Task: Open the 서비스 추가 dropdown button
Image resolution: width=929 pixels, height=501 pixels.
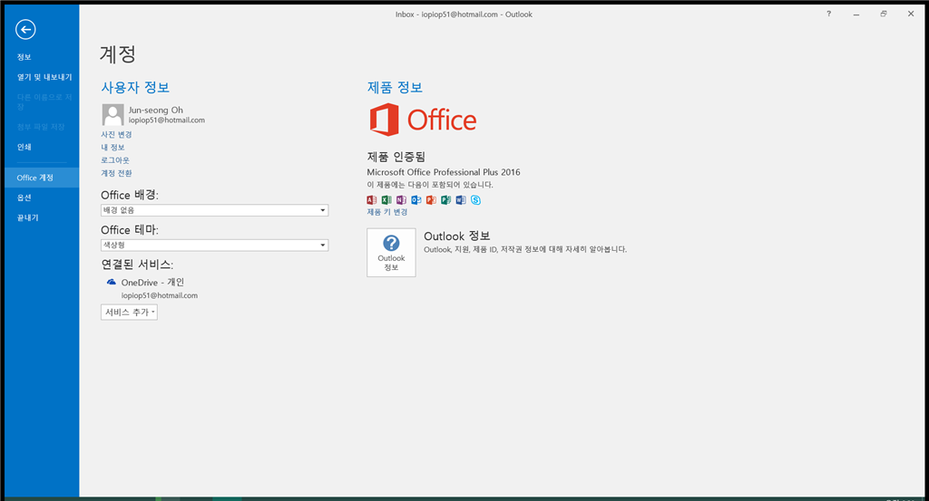Action: pos(129,313)
